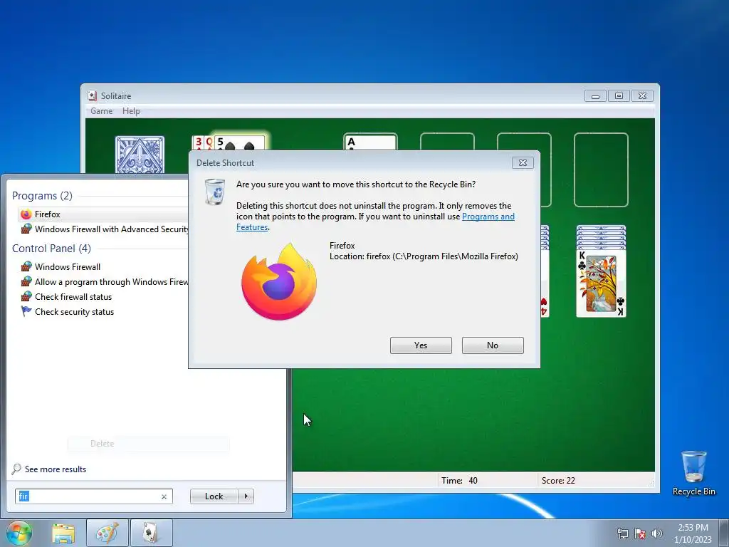Open Windows Explorer from the taskbar
The image size is (729, 547).
pyautogui.click(x=63, y=533)
